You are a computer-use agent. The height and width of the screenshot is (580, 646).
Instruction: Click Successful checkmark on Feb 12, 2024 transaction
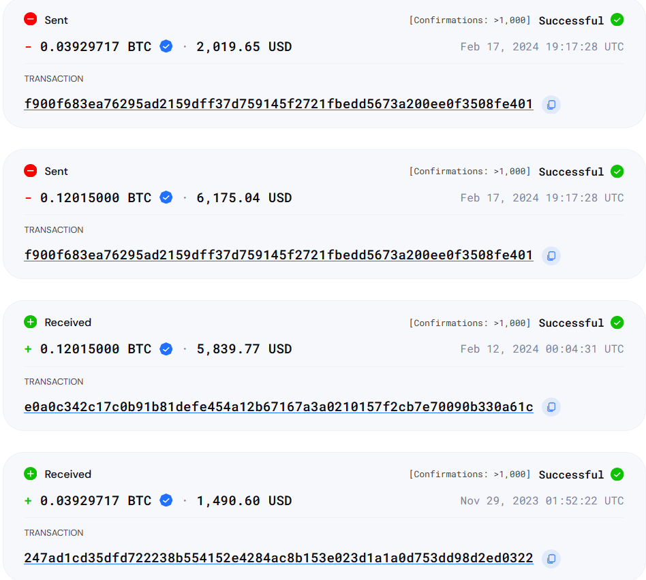point(617,322)
